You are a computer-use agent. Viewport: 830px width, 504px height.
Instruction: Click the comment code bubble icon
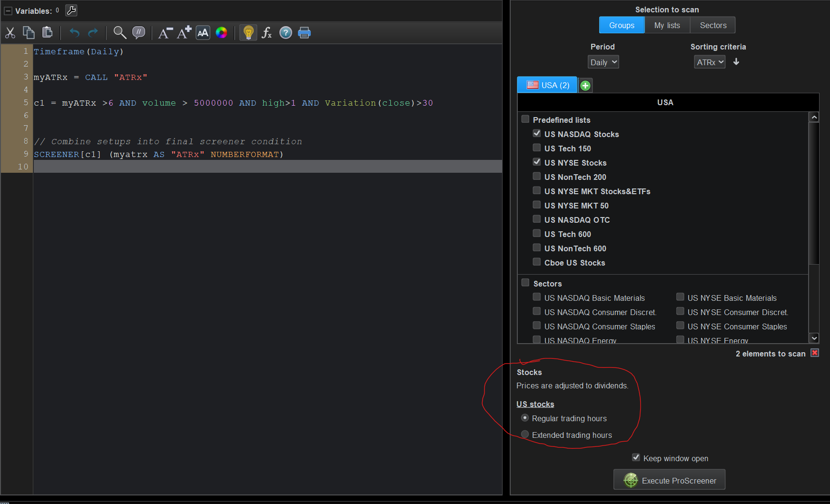[138, 33]
